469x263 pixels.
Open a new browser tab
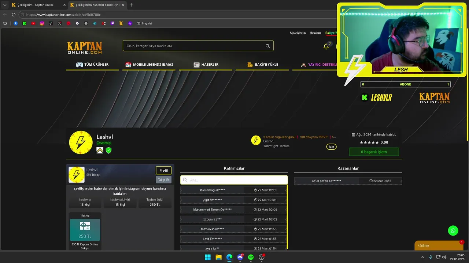click(132, 5)
